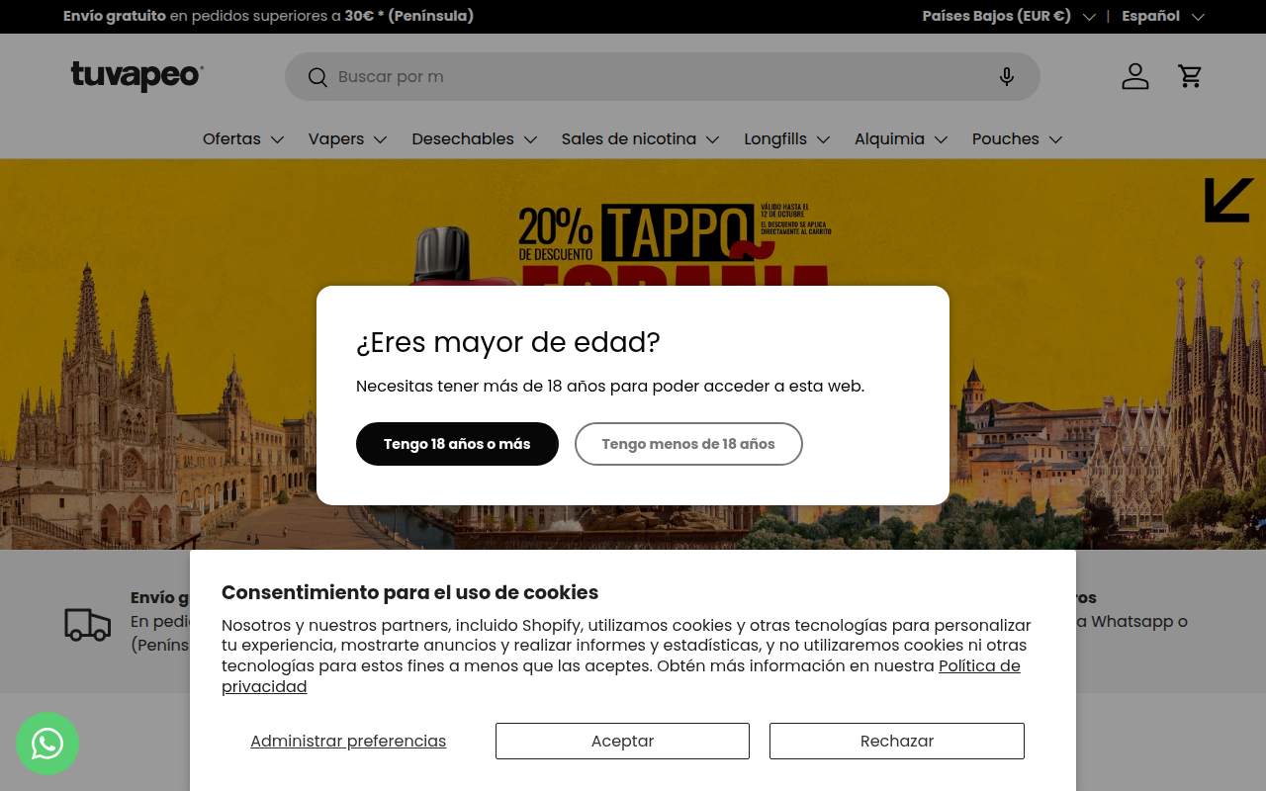Image resolution: width=1266 pixels, height=791 pixels.
Task: Open the user account icon
Action: 1135,76
